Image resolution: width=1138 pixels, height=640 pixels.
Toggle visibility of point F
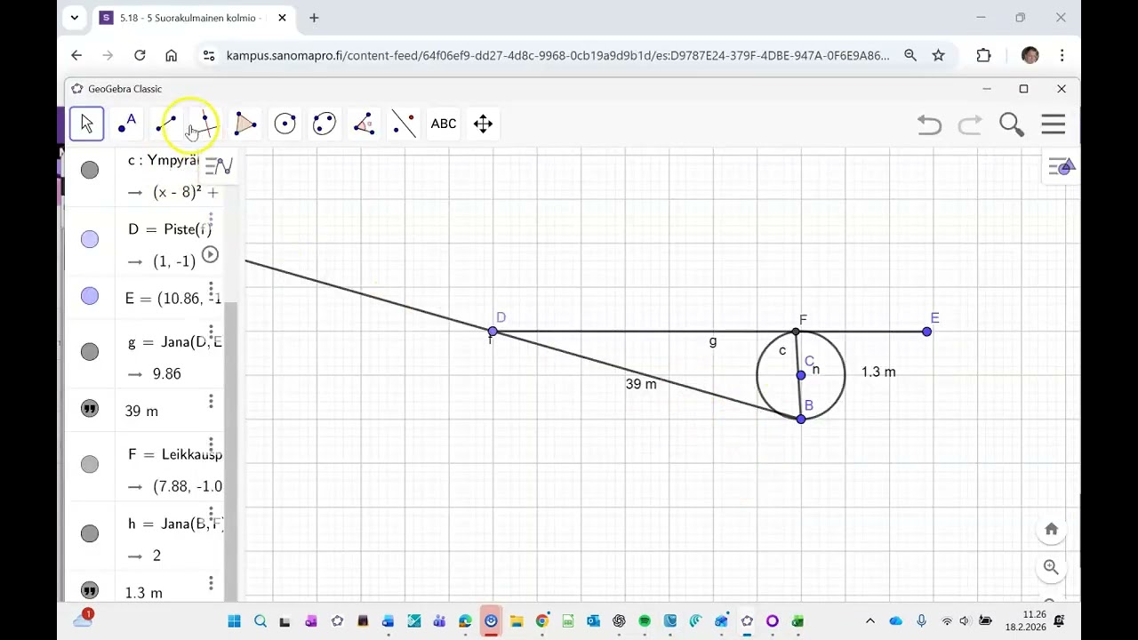click(90, 464)
